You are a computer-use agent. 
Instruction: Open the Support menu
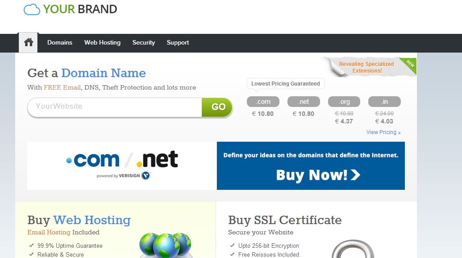(178, 42)
